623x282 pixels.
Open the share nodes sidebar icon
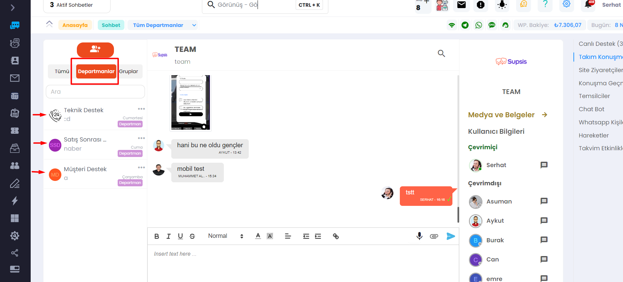point(15,253)
